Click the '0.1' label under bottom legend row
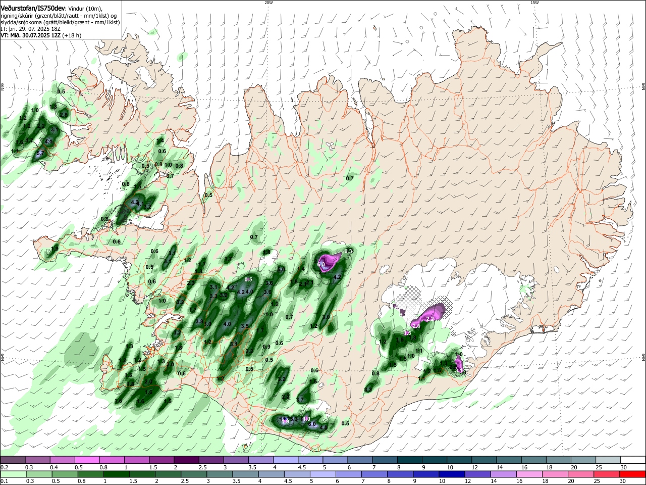This screenshot has width=646, height=485. 4,481
